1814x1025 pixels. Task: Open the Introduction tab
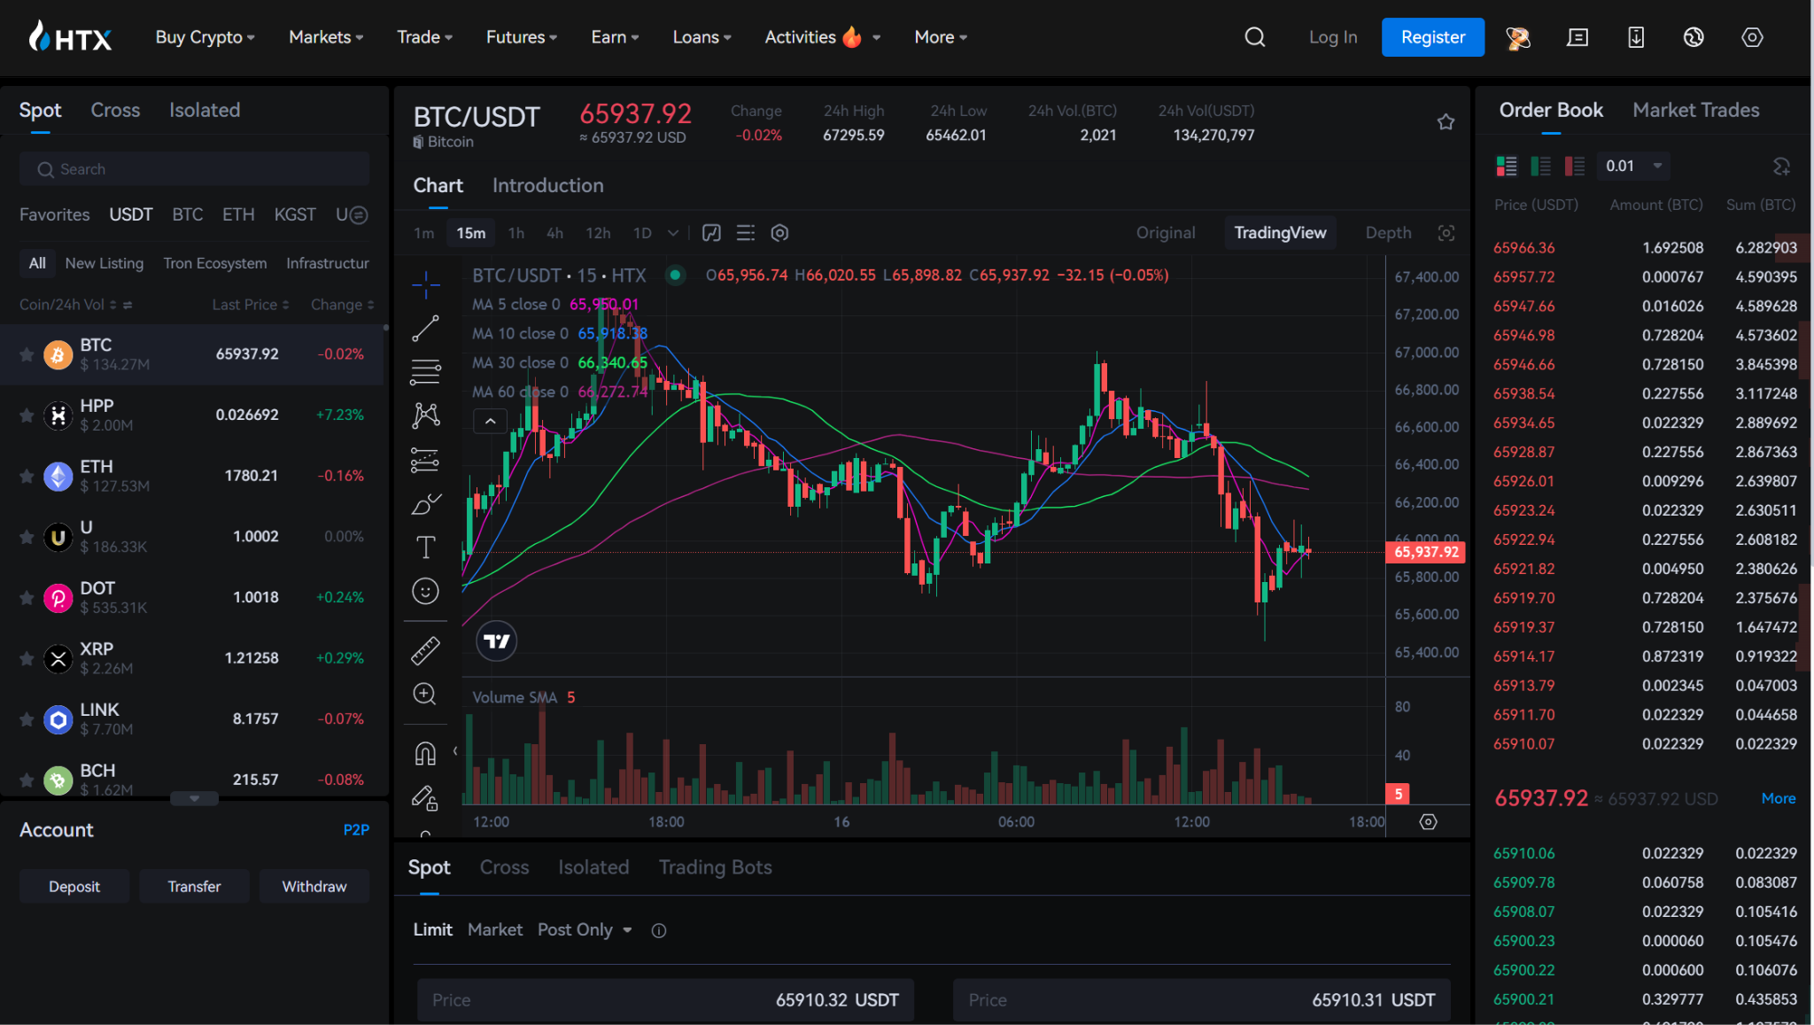pyautogui.click(x=547, y=185)
